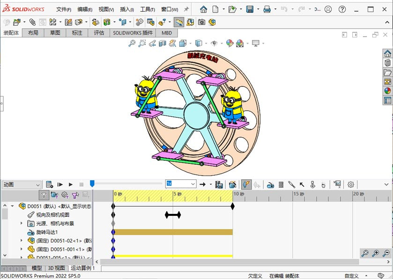The image size is (393, 279).
Task: Open the Edit Appearance color ball icon
Action: click(230, 44)
